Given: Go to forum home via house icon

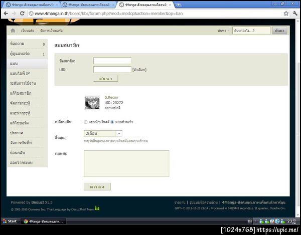Looking at the screenshot, I should pos(13,31).
